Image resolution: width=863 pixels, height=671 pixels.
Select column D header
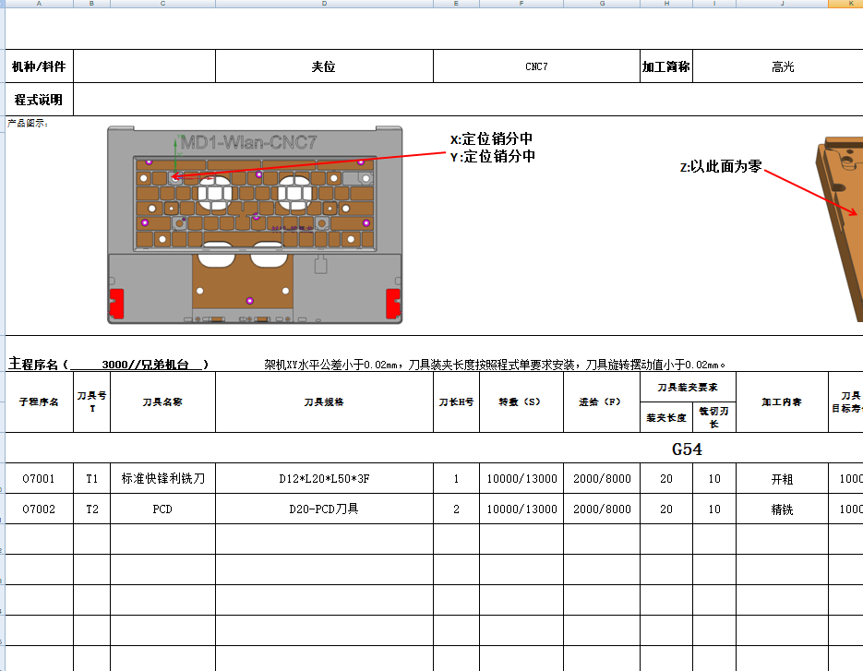324,6
